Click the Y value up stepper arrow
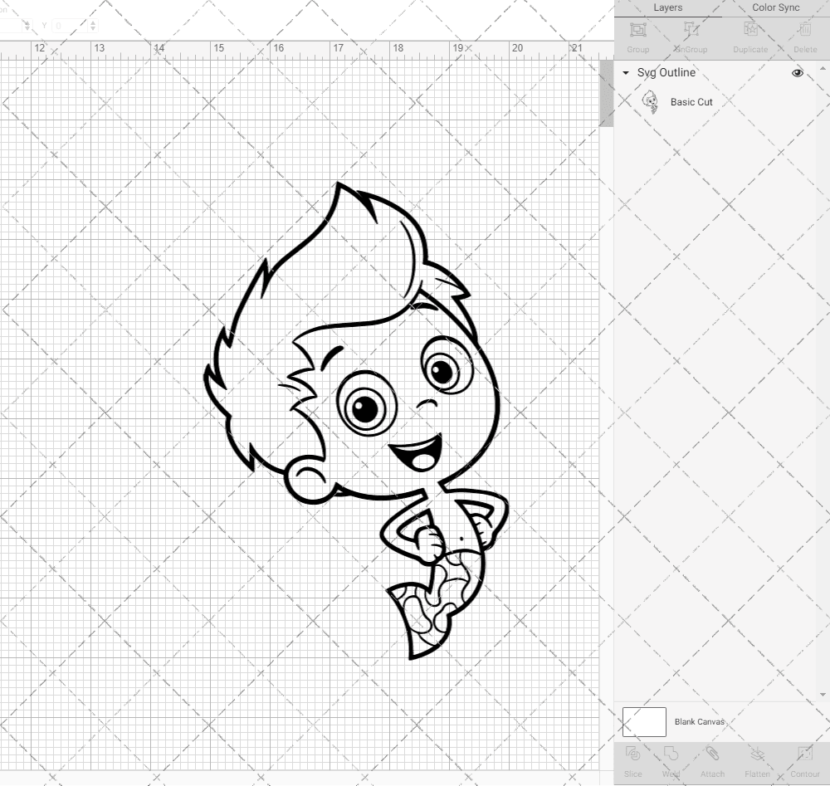830x786 pixels. point(92,22)
